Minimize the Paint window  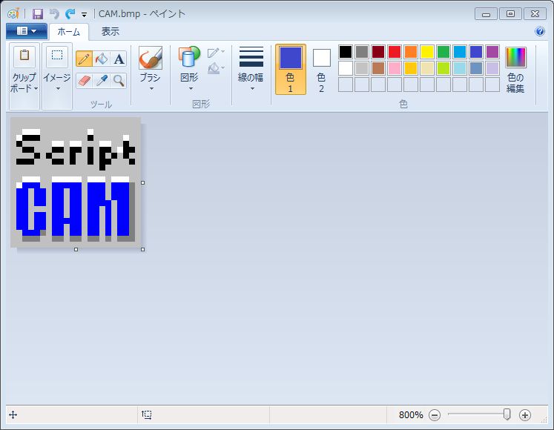487,14
